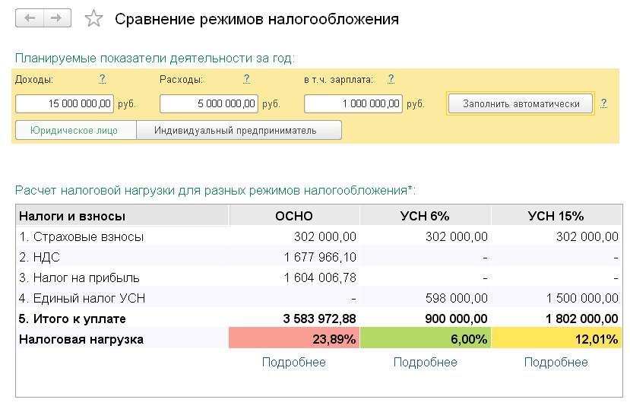Open help question mark beside в т.ч. зарплата
This screenshot has width=630, height=409.
coord(391,79)
